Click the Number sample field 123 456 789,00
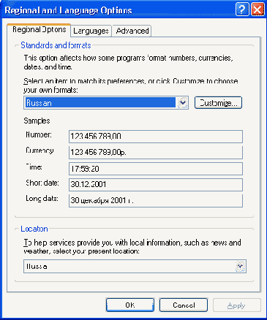 [156, 136]
